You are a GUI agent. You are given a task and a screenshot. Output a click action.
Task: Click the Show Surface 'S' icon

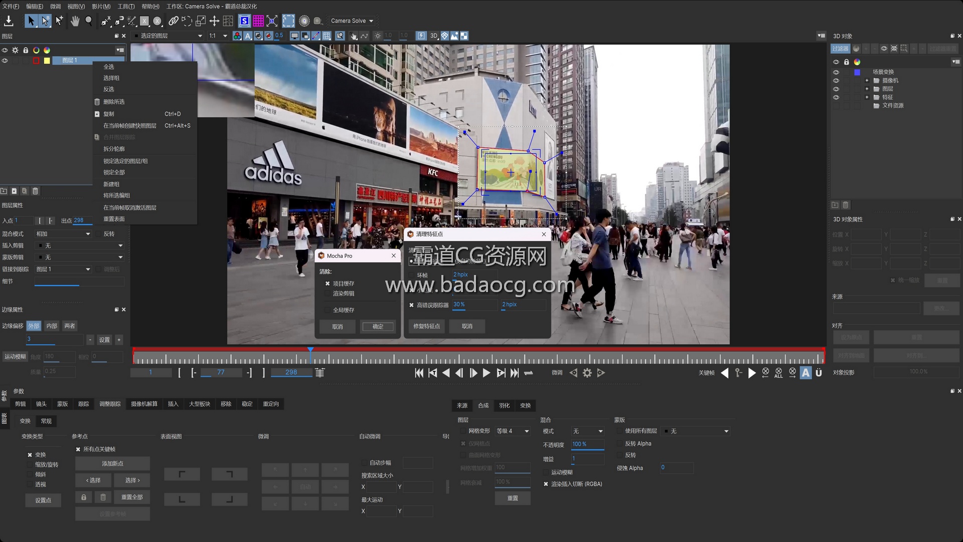pyautogui.click(x=244, y=21)
